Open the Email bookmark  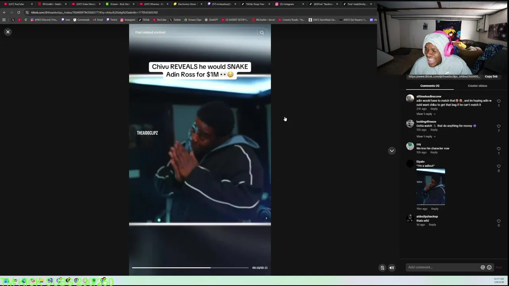(x=98, y=20)
